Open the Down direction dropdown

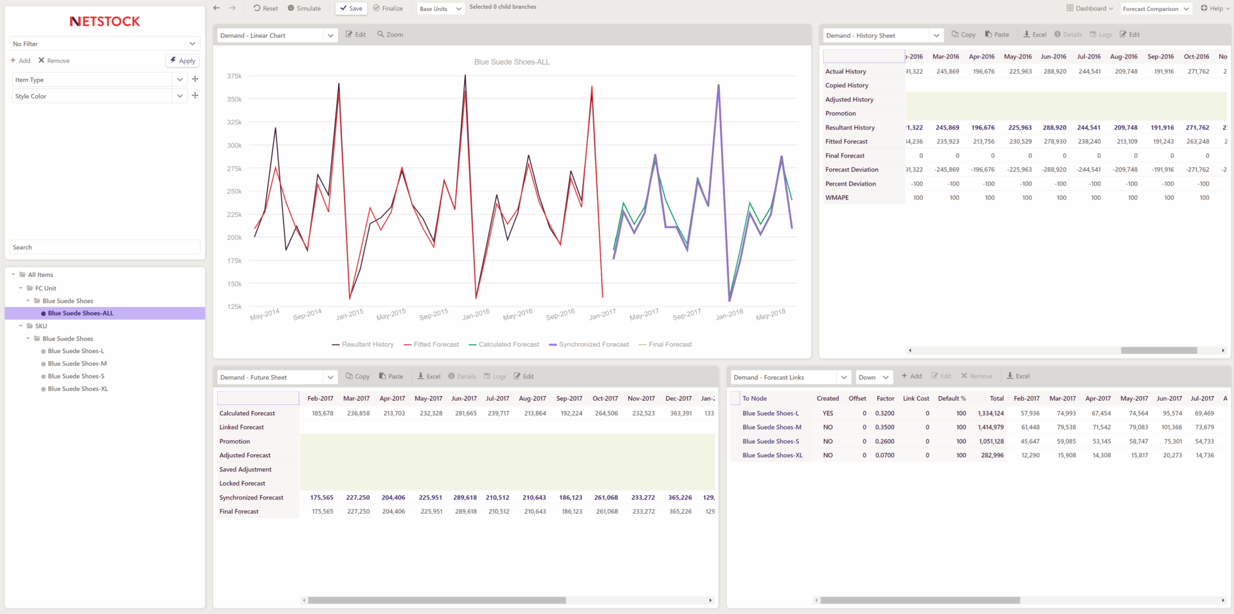pos(875,378)
